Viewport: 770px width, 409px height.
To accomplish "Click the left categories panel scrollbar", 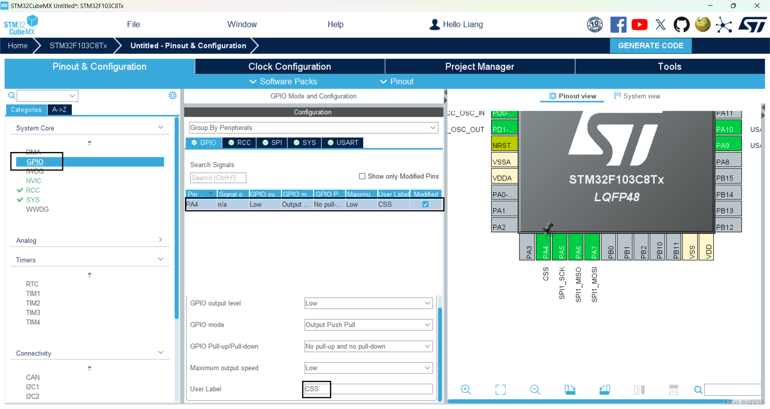I will tap(177, 218).
